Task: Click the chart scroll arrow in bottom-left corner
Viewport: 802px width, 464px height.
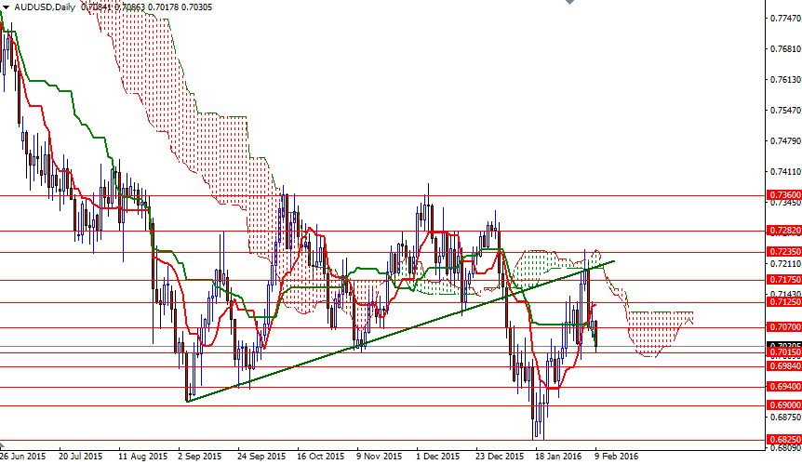Action: [x=2, y=446]
